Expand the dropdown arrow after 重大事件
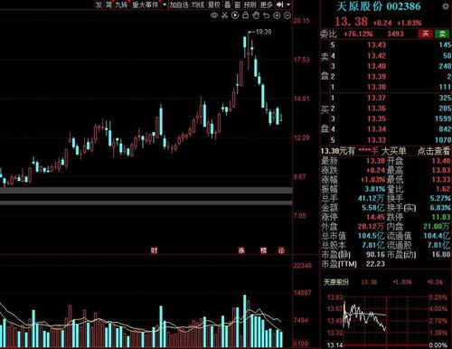 pos(165,5)
